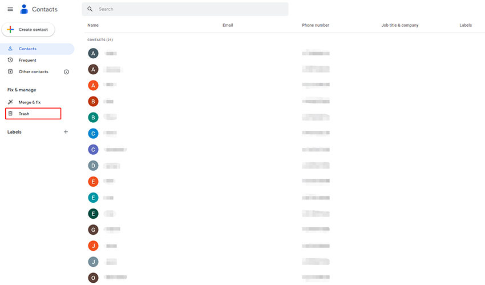The width and height of the screenshot is (485, 285).
Task: Select the dark green E contact avatar
Action: [x=93, y=214]
